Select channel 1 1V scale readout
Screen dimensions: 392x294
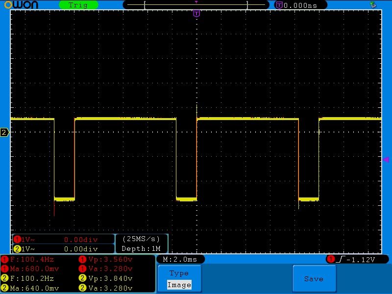28,240
